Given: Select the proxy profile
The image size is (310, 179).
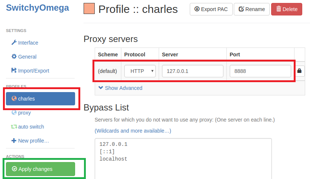Looking at the screenshot, I should (21, 113).
